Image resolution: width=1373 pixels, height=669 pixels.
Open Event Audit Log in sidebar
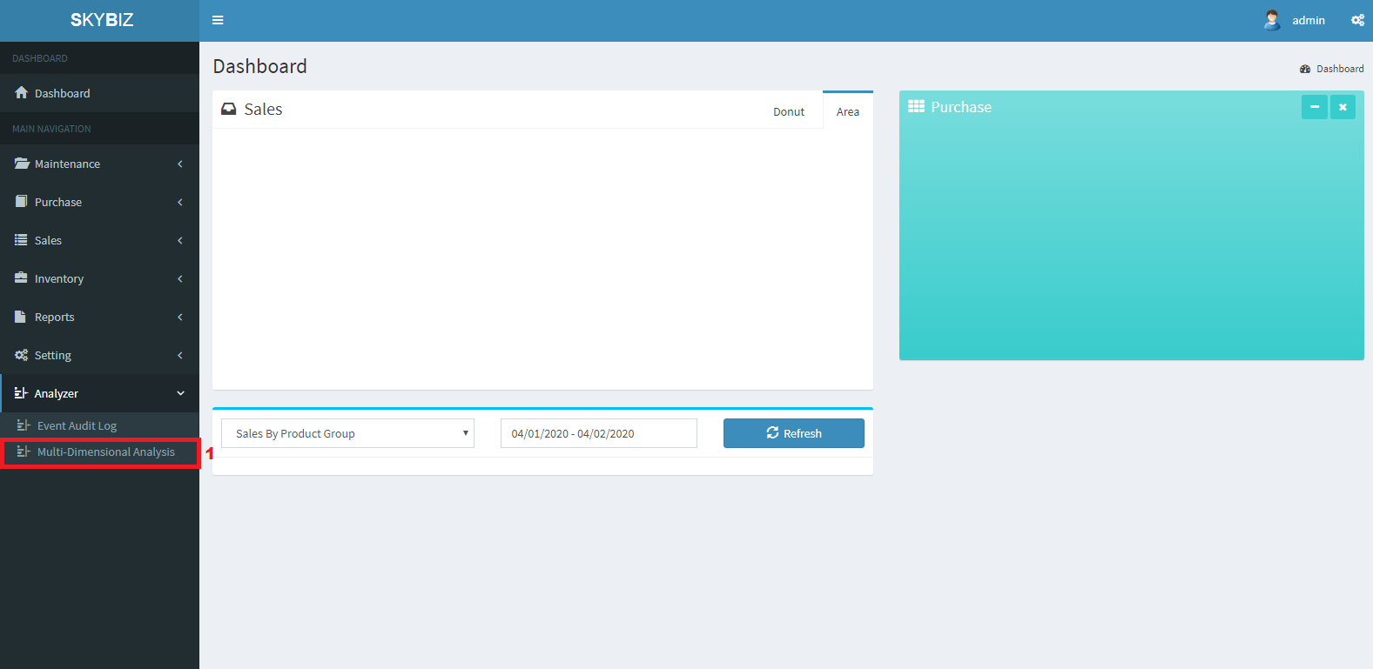pyautogui.click(x=77, y=425)
